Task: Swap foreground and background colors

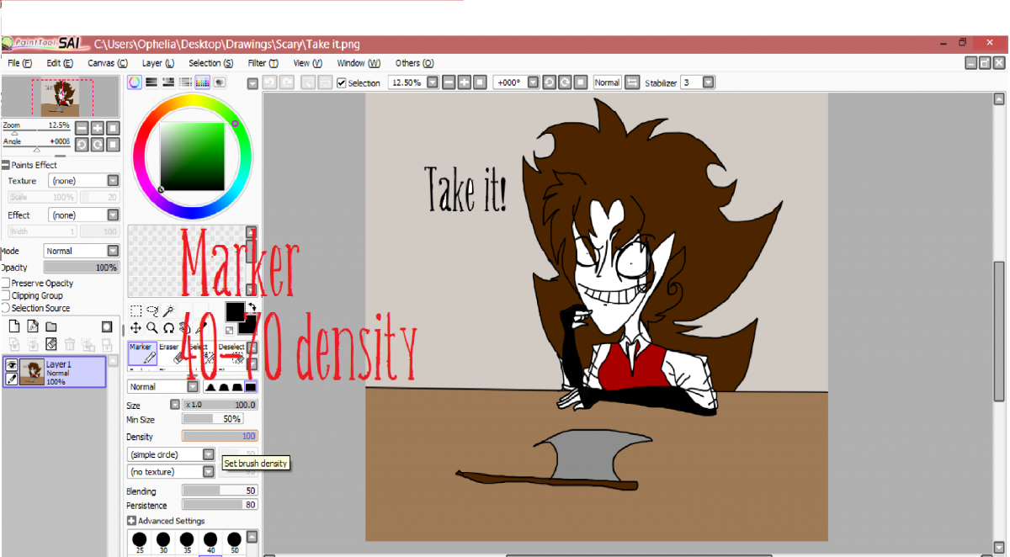Action: click(251, 307)
